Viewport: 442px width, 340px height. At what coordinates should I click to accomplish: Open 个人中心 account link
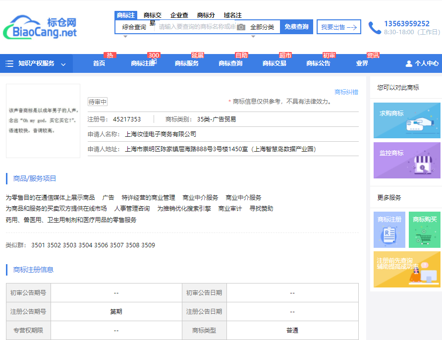click(427, 64)
